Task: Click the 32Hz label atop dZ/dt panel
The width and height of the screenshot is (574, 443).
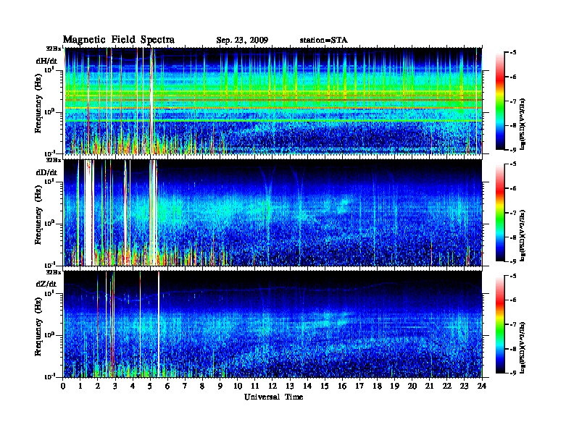Action: click(x=53, y=272)
